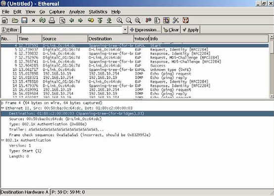Screen dimensions: 274x196
Task: Apply the display filter
Action: (x=190, y=30)
